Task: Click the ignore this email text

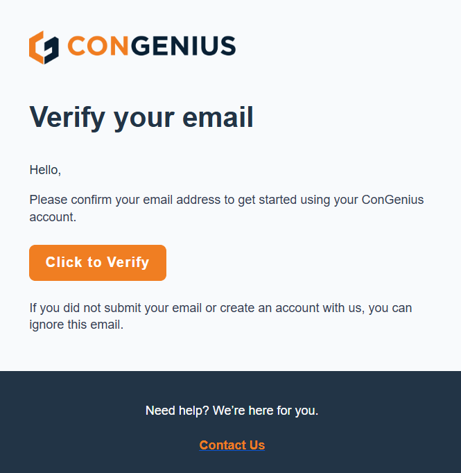Action: [x=76, y=325]
